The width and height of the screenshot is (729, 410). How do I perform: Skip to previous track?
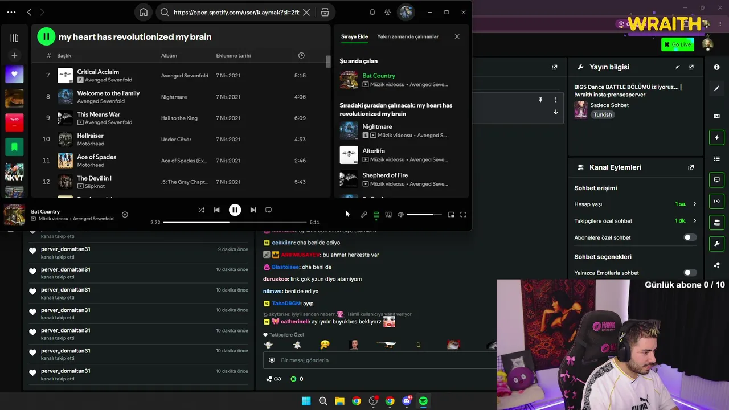point(216,210)
